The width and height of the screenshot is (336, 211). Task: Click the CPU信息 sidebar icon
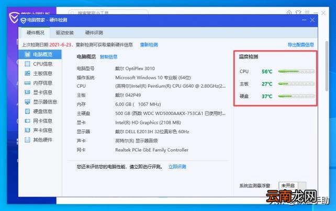(27, 64)
